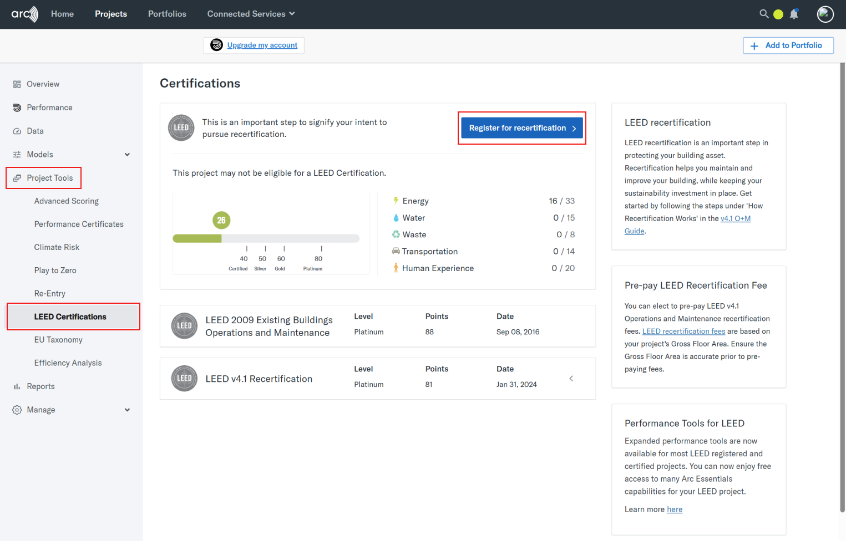Click the Arc logo in header
This screenshot has height=541, width=846.
(24, 14)
